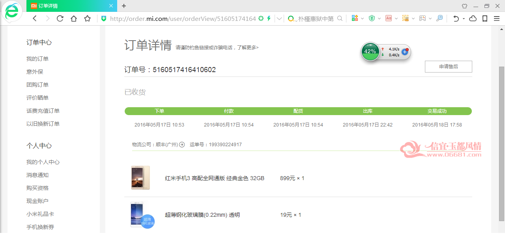This screenshot has width=505, height=242.
Task: Open the browser home page icon
Action: point(74,19)
